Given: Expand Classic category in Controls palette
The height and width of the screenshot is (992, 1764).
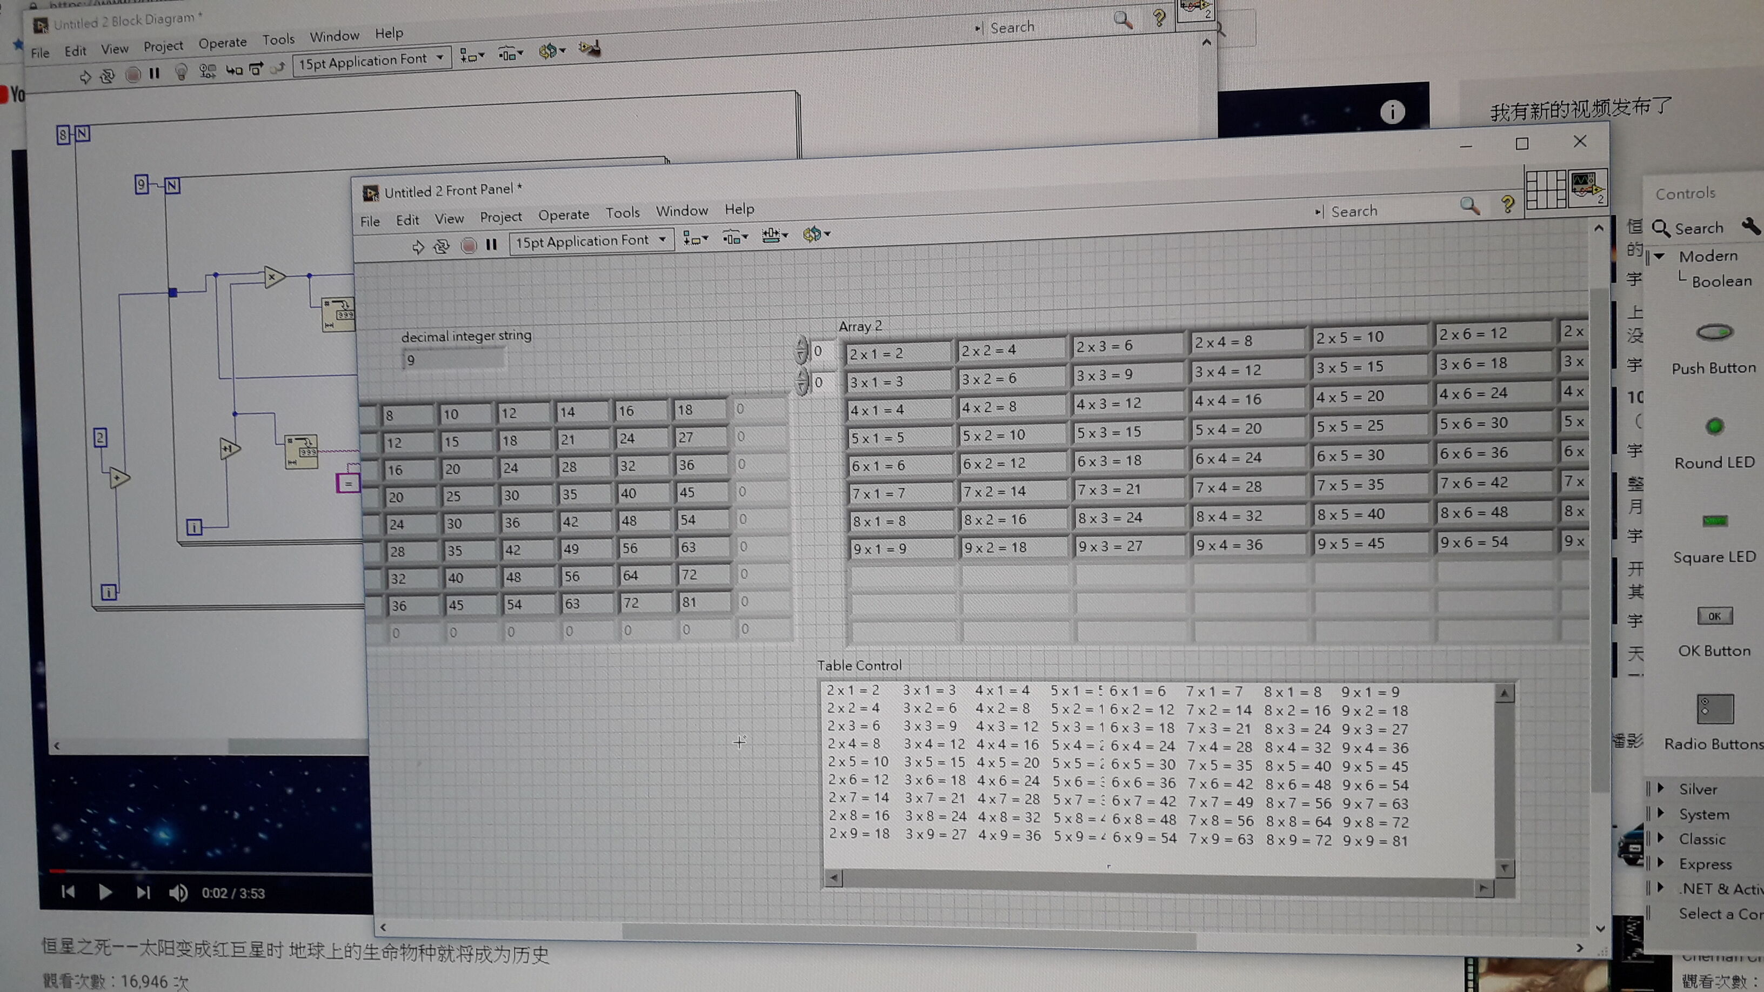Looking at the screenshot, I should click(x=1661, y=838).
